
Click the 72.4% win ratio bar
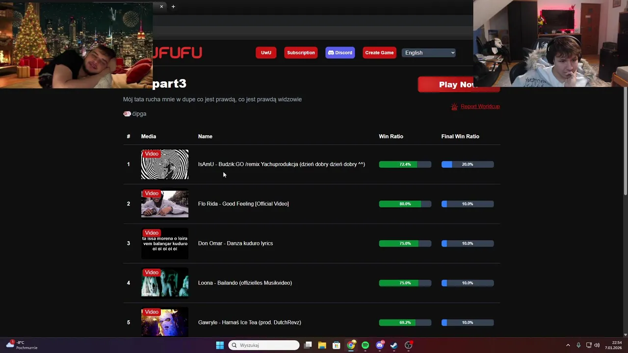point(405,164)
